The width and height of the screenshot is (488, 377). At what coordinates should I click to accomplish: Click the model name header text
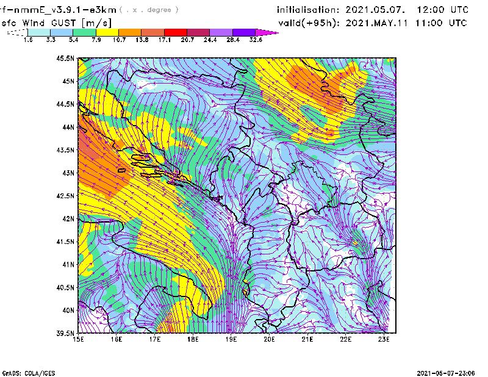(x=58, y=10)
